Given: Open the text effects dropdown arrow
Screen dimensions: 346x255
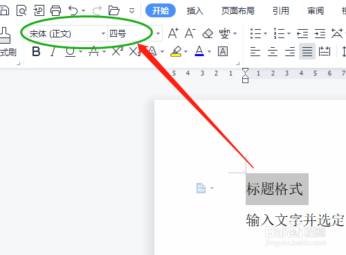Looking at the screenshot, I should [162, 51].
